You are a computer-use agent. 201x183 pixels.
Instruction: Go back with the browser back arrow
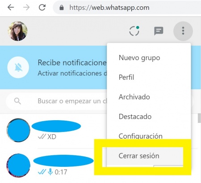point(11,7)
